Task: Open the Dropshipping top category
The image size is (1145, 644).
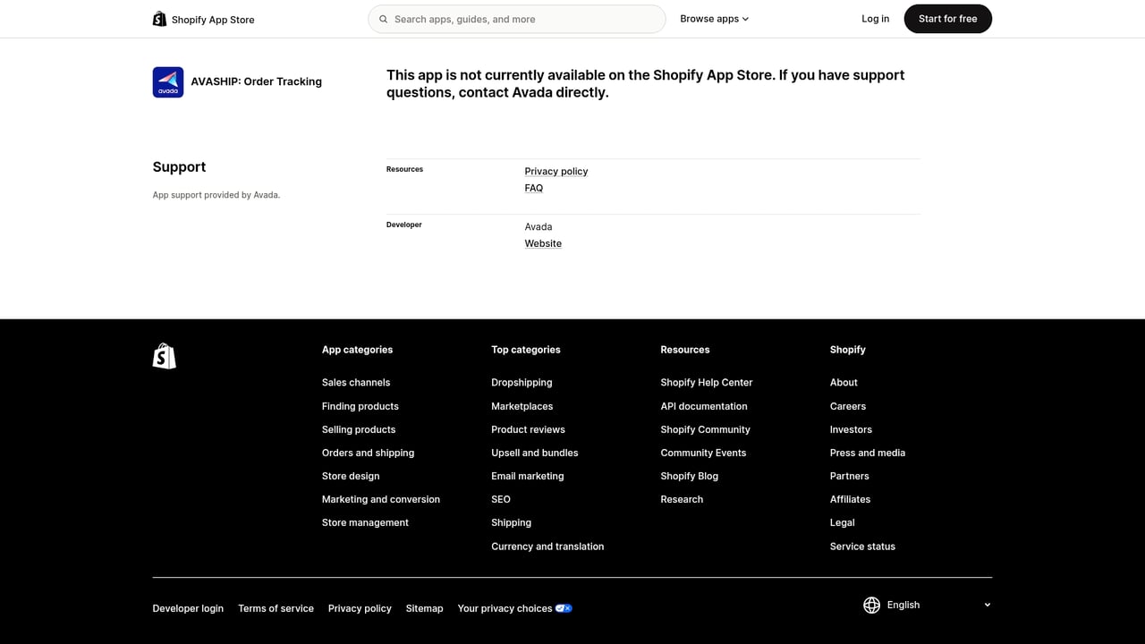Action: (x=522, y=382)
